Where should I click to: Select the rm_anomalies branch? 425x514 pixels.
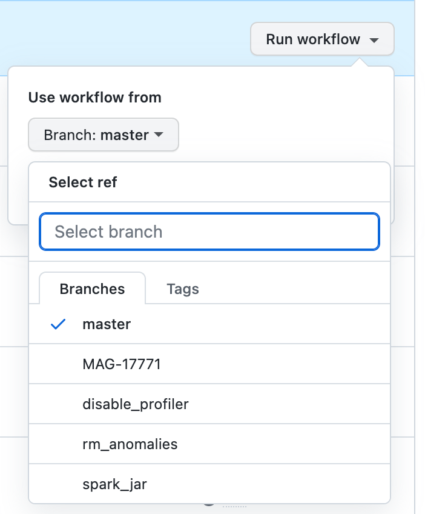[209, 444]
